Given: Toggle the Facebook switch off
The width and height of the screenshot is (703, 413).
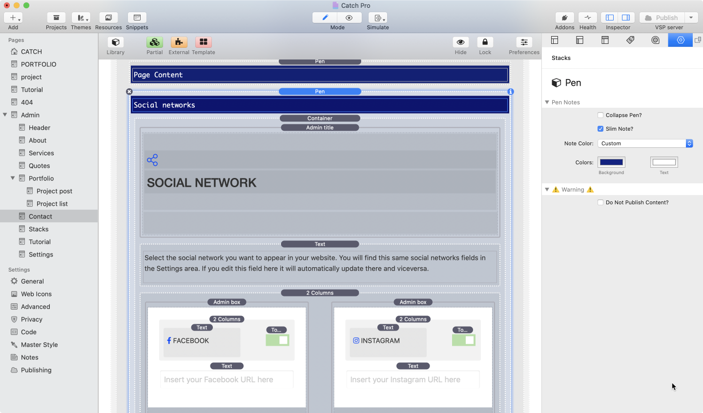Looking at the screenshot, I should pos(277,340).
